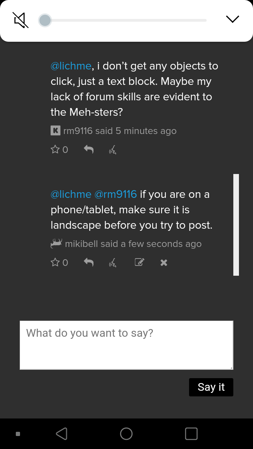Open rm9116's profile via the K badge icon
Image resolution: width=253 pixels, height=449 pixels.
(56, 131)
